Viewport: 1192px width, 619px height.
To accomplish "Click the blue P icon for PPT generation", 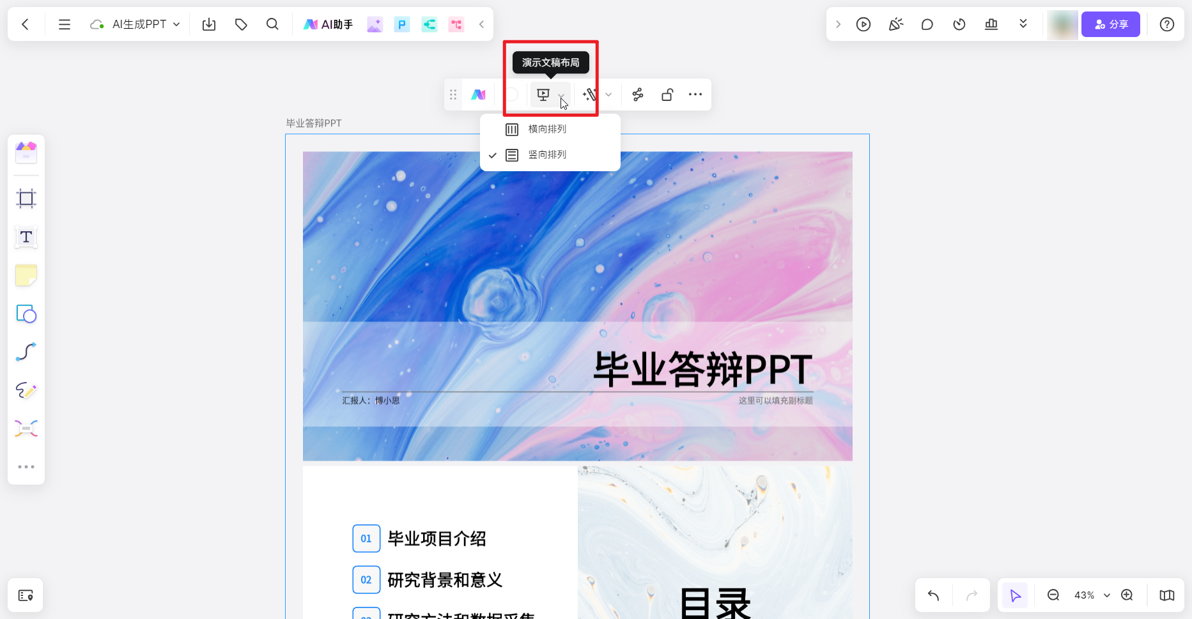I will coord(402,24).
